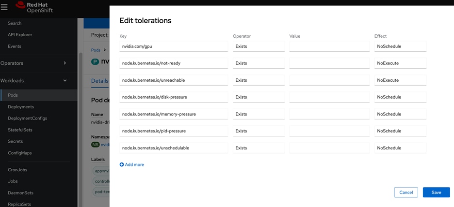Edit the nvidia.com/gpu key field
The height and width of the screenshot is (207, 454).
(174, 46)
